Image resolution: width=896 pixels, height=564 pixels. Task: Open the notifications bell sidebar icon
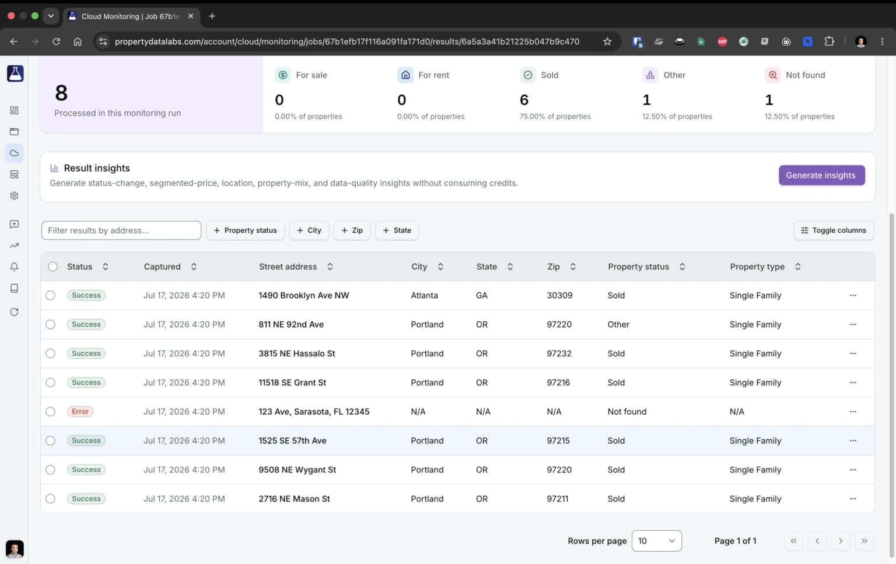[x=14, y=267]
